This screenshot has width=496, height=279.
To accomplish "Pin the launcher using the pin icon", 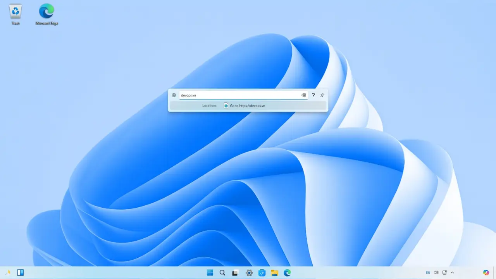I will 322,95.
